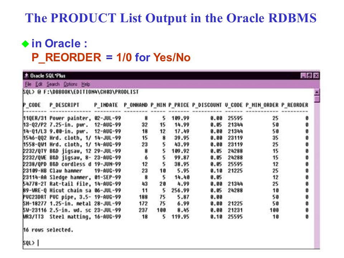Open the Edit menu
Image resolution: width=344 pixels, height=258 pixels.
(x=39, y=84)
